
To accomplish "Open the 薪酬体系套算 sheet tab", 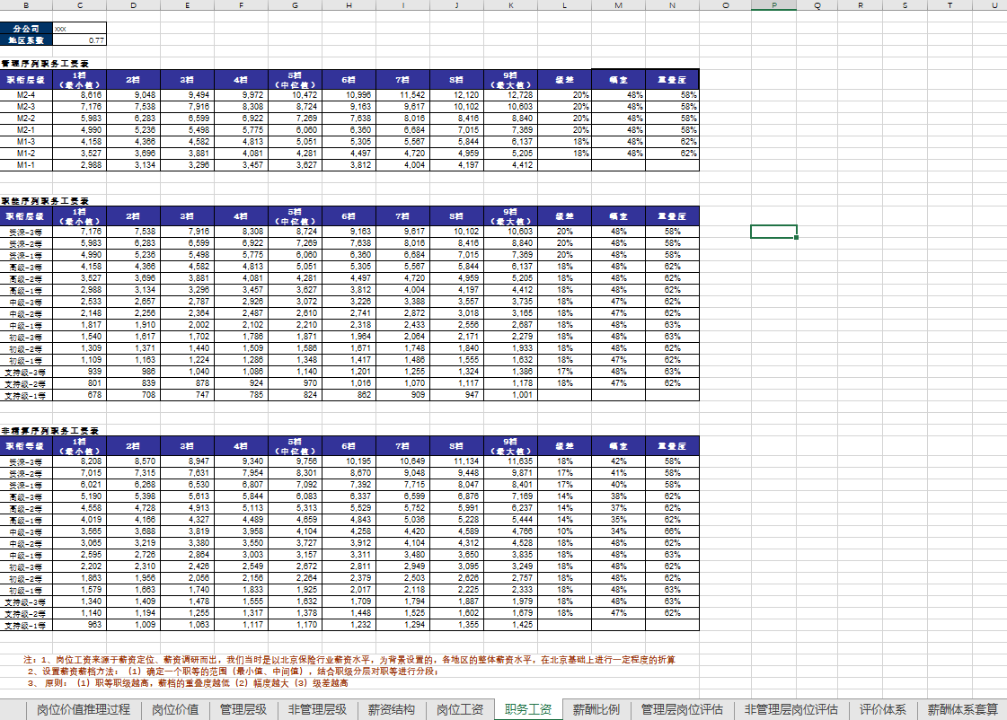I will coord(962,709).
